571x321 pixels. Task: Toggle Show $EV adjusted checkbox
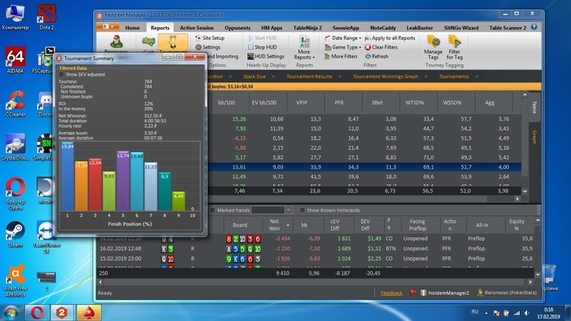(x=61, y=74)
